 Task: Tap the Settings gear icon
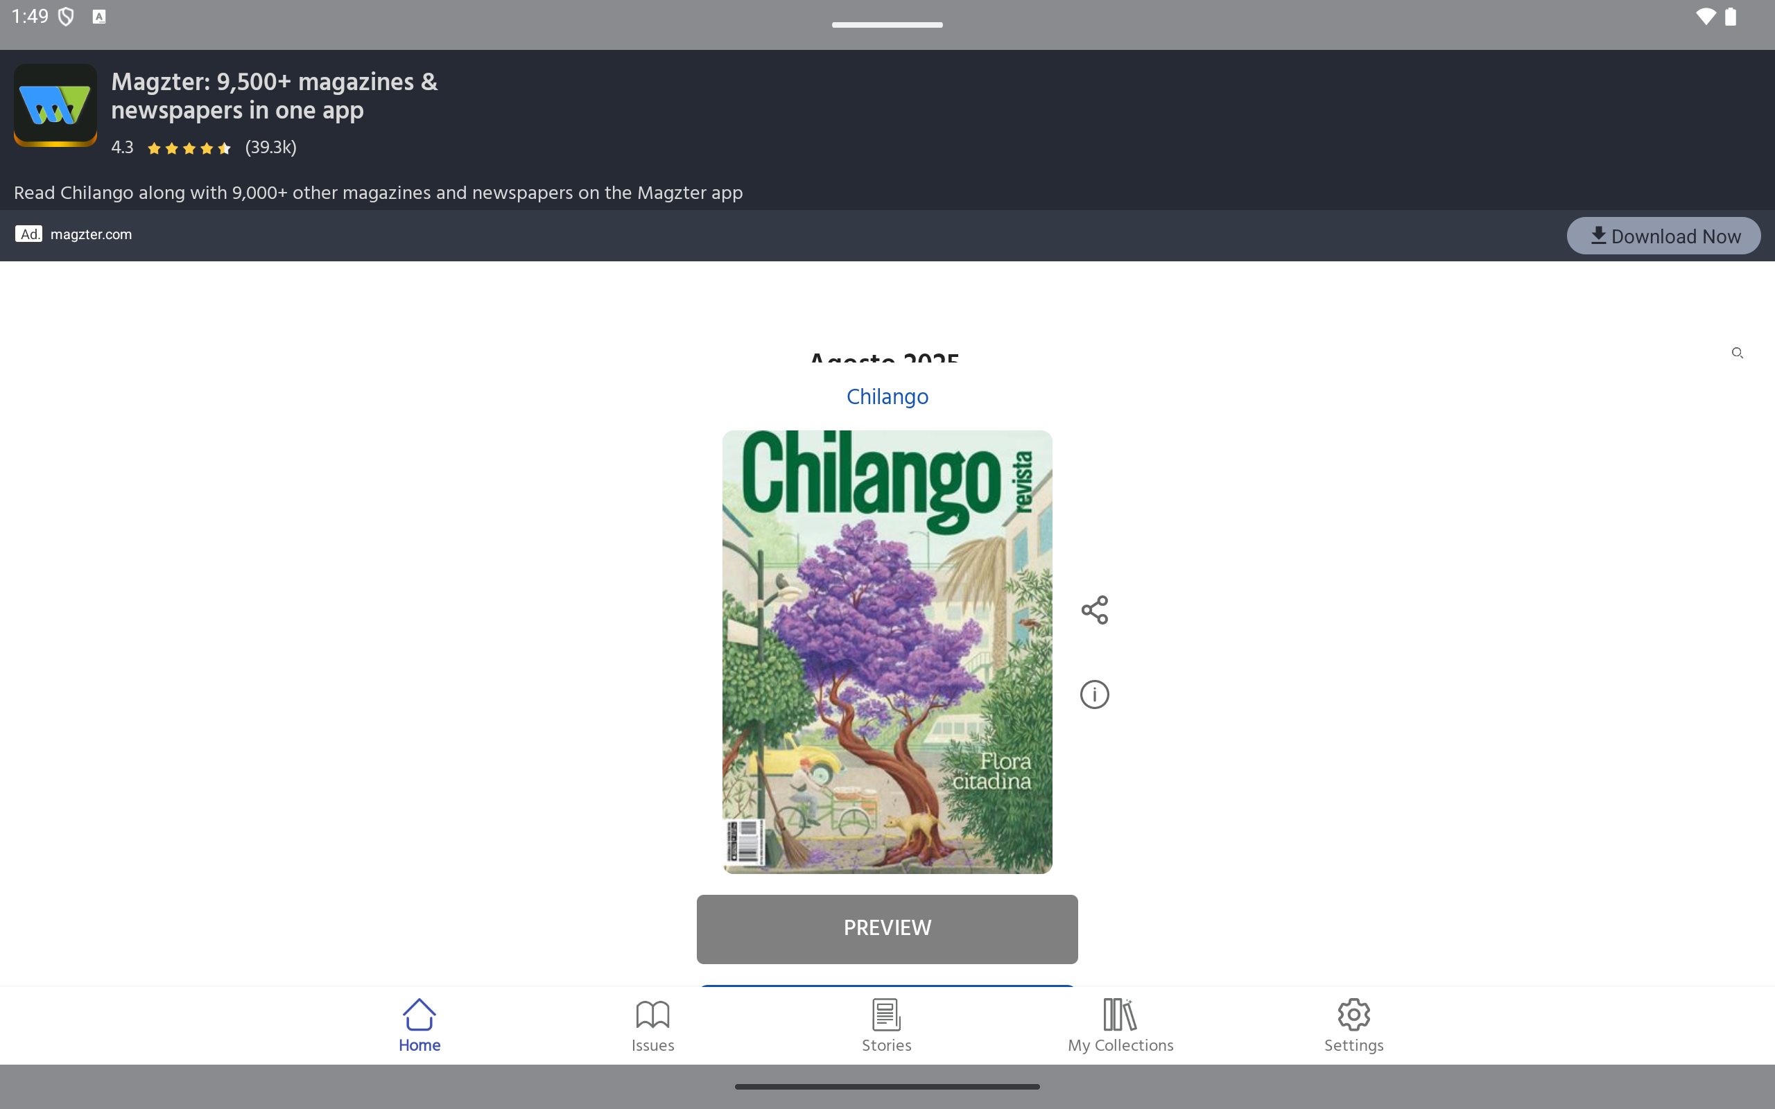tap(1353, 1014)
